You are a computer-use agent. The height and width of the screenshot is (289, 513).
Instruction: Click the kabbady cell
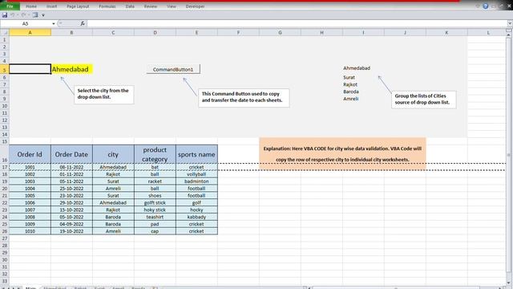click(196, 217)
